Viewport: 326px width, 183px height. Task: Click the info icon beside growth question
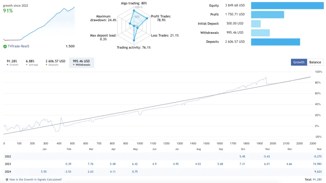pyautogui.click(x=7, y=179)
